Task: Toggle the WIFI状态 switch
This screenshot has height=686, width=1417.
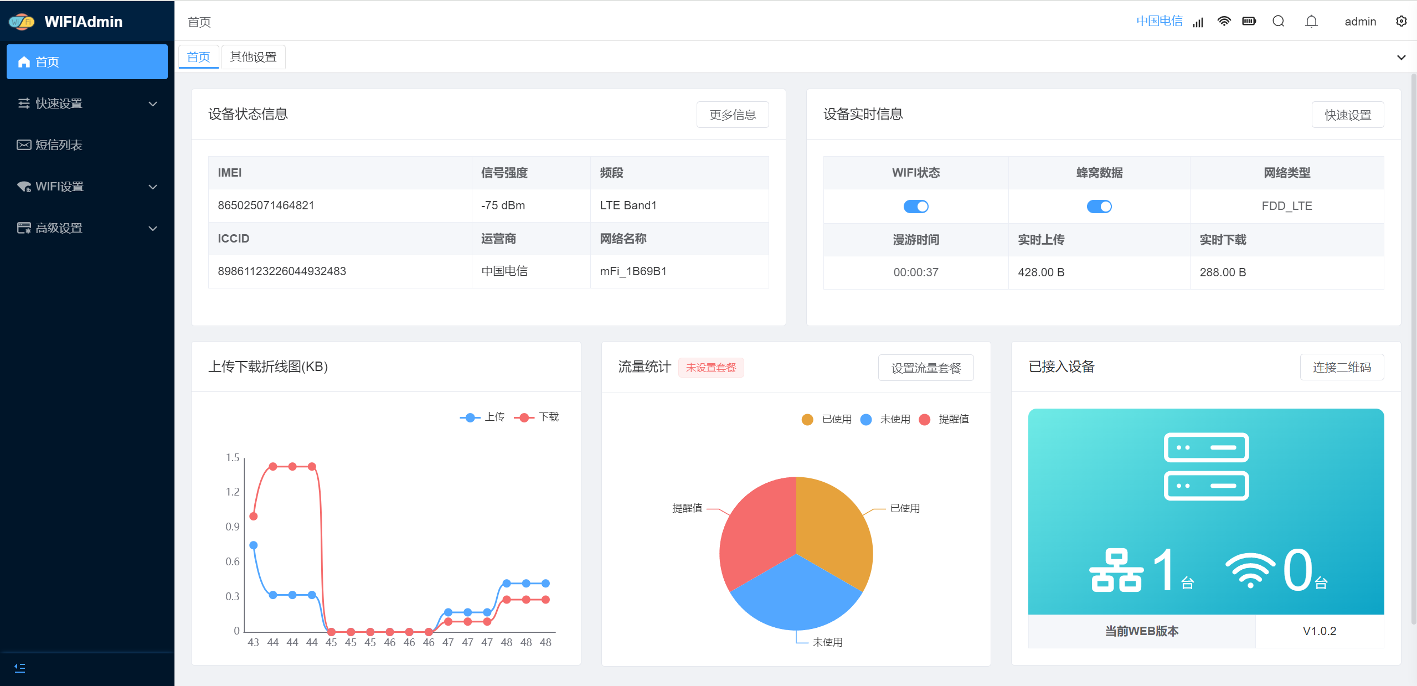Action: pyautogui.click(x=916, y=207)
